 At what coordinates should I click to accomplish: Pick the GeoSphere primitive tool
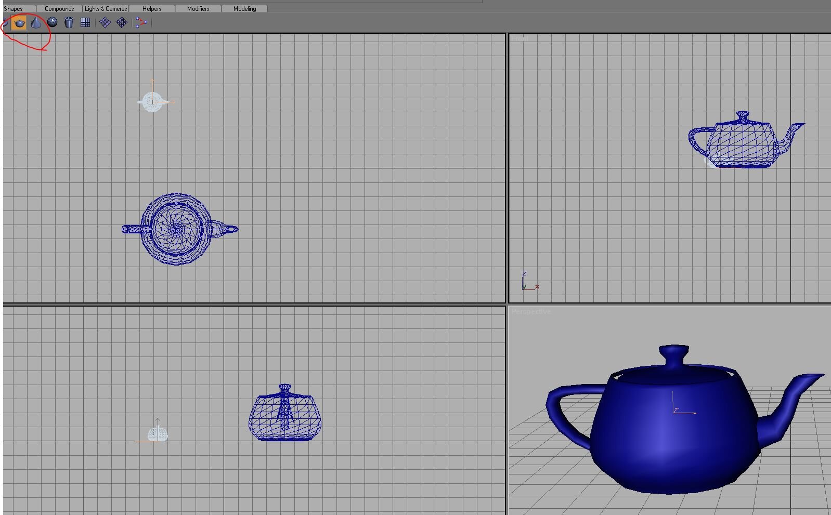click(52, 22)
